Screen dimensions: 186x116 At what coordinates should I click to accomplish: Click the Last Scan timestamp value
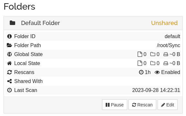pyautogui.click(x=156, y=90)
